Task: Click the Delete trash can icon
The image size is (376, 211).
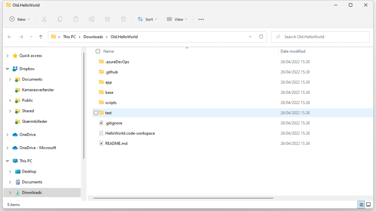Action: (x=124, y=19)
